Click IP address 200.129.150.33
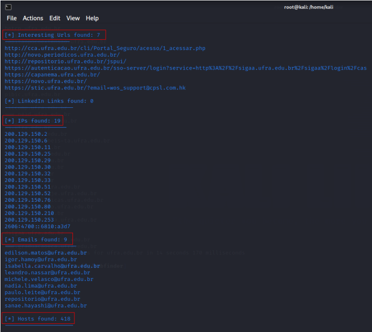This screenshot has width=372, height=332. click(28, 180)
